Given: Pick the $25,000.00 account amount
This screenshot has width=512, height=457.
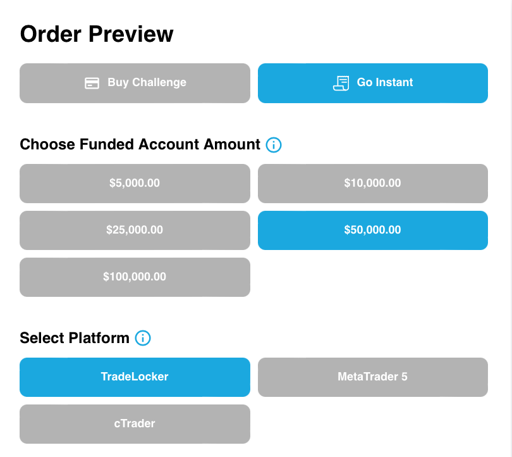Looking at the screenshot, I should point(135,230).
